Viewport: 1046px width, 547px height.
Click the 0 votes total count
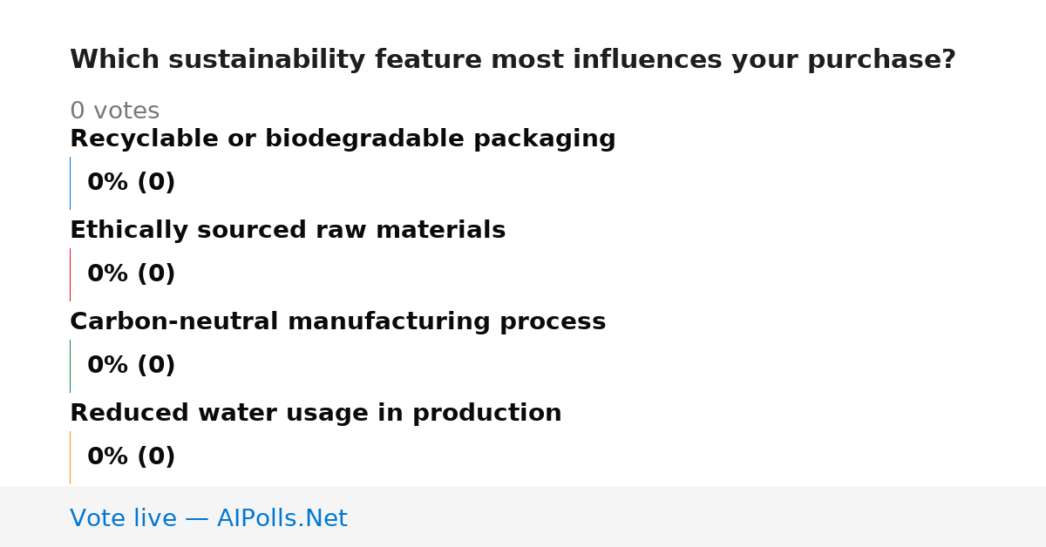coord(114,111)
